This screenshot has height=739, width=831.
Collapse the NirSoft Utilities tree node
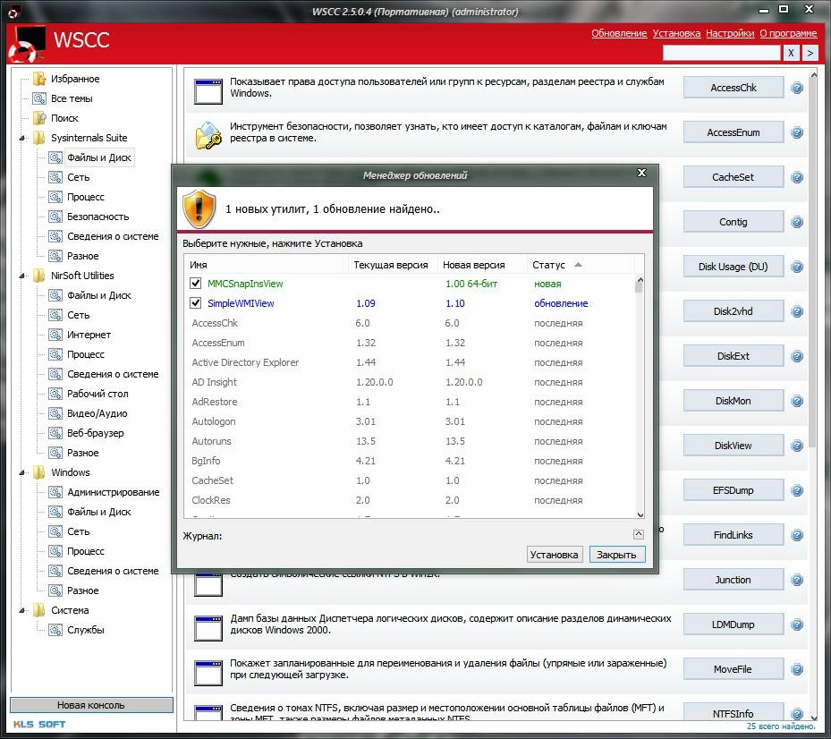click(21, 276)
